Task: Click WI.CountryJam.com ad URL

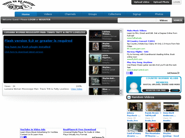Action: pos(136,49)
